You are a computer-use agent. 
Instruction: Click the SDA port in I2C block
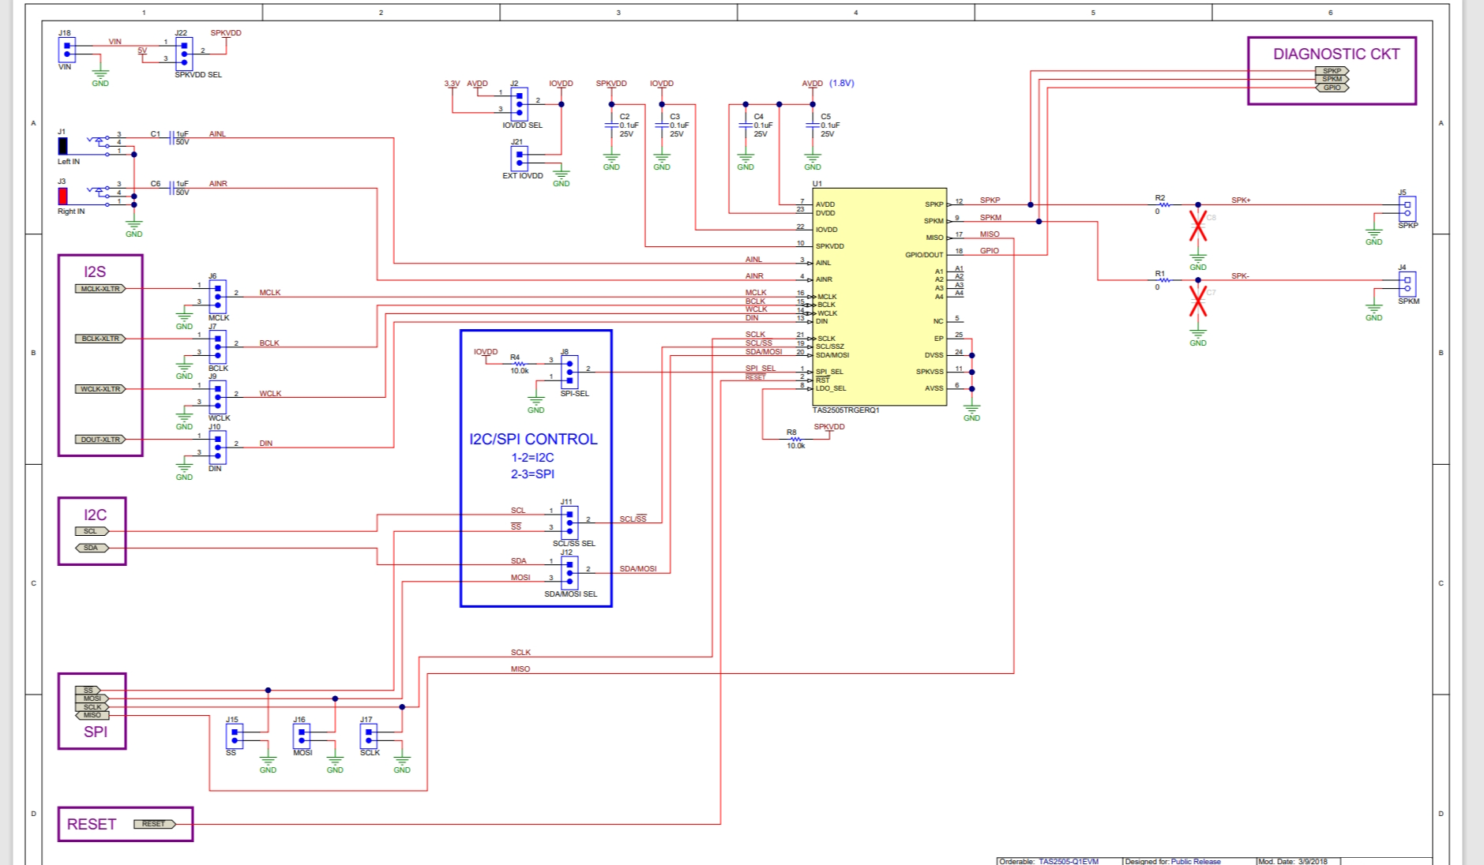pos(92,548)
